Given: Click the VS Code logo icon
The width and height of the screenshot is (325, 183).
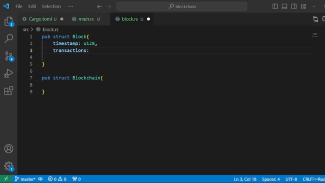Looking at the screenshot, I should pos(6,6).
